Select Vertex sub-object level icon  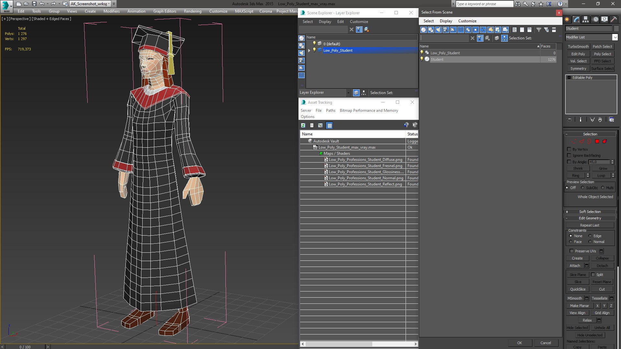(x=574, y=141)
